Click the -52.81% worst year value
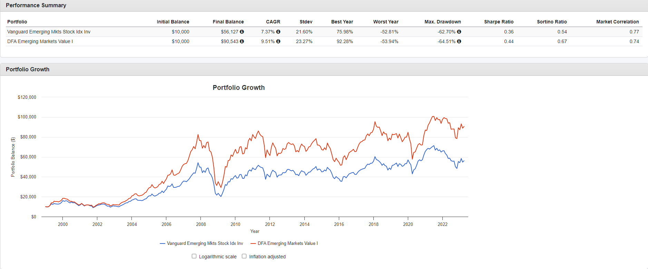The height and width of the screenshot is (269, 648). click(389, 32)
